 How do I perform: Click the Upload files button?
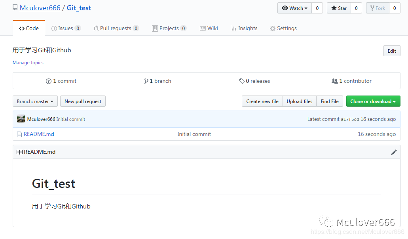coord(299,101)
